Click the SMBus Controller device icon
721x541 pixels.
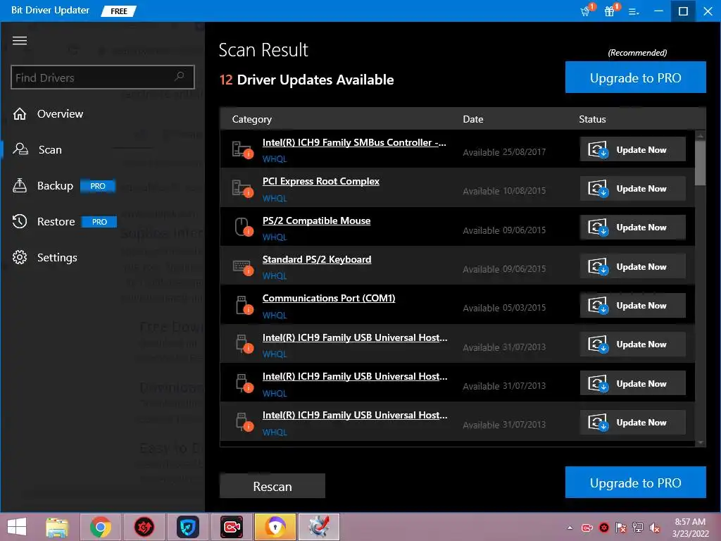coord(242,149)
